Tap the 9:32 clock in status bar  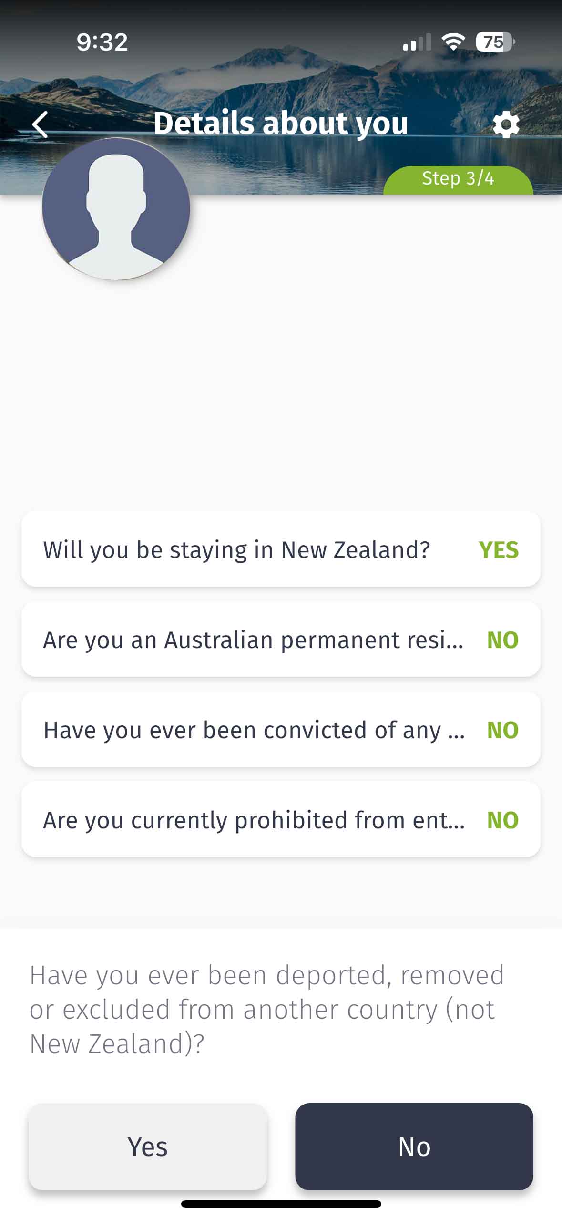pos(102,42)
